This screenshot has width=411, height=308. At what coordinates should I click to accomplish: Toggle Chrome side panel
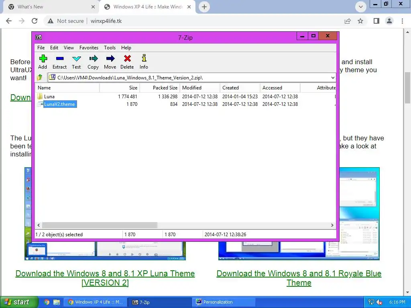coord(376,21)
